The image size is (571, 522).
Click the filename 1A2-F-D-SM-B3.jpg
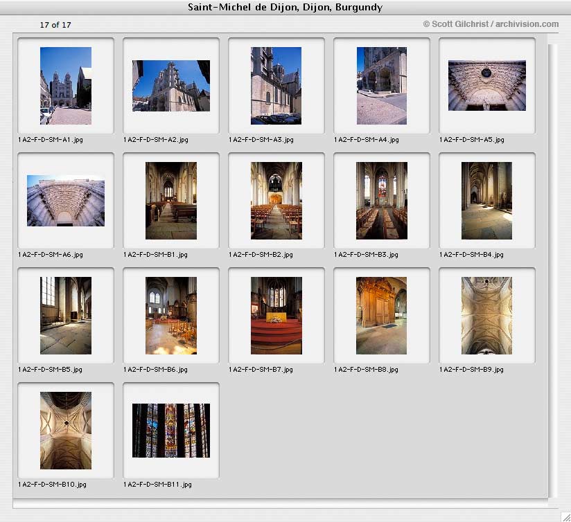(x=366, y=255)
